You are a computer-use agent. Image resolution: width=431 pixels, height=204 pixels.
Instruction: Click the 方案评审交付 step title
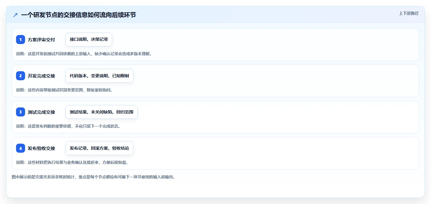coord(41,40)
